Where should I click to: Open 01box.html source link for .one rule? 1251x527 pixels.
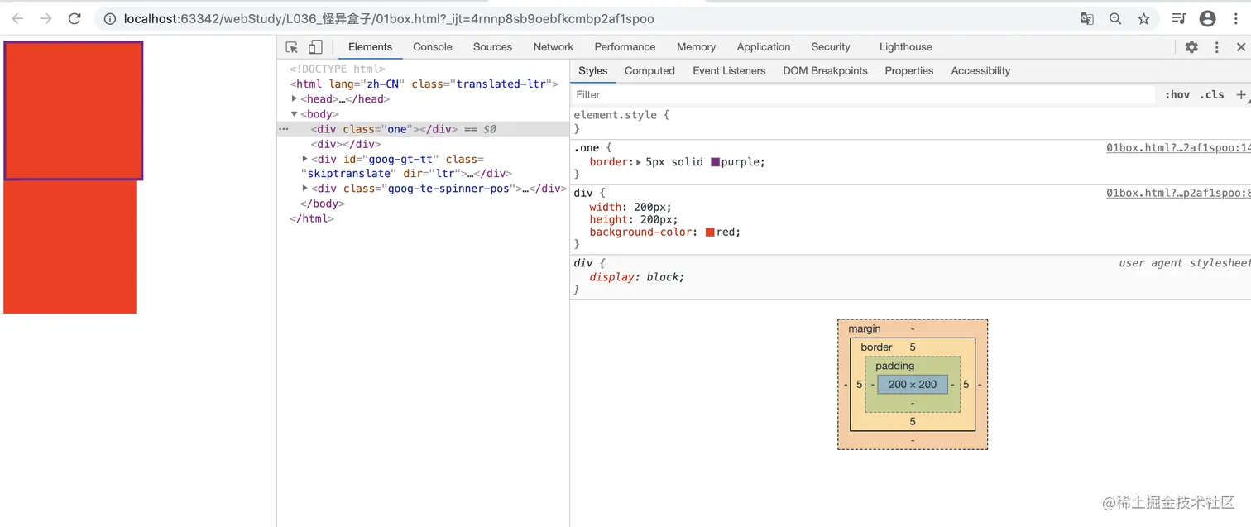(x=1177, y=148)
